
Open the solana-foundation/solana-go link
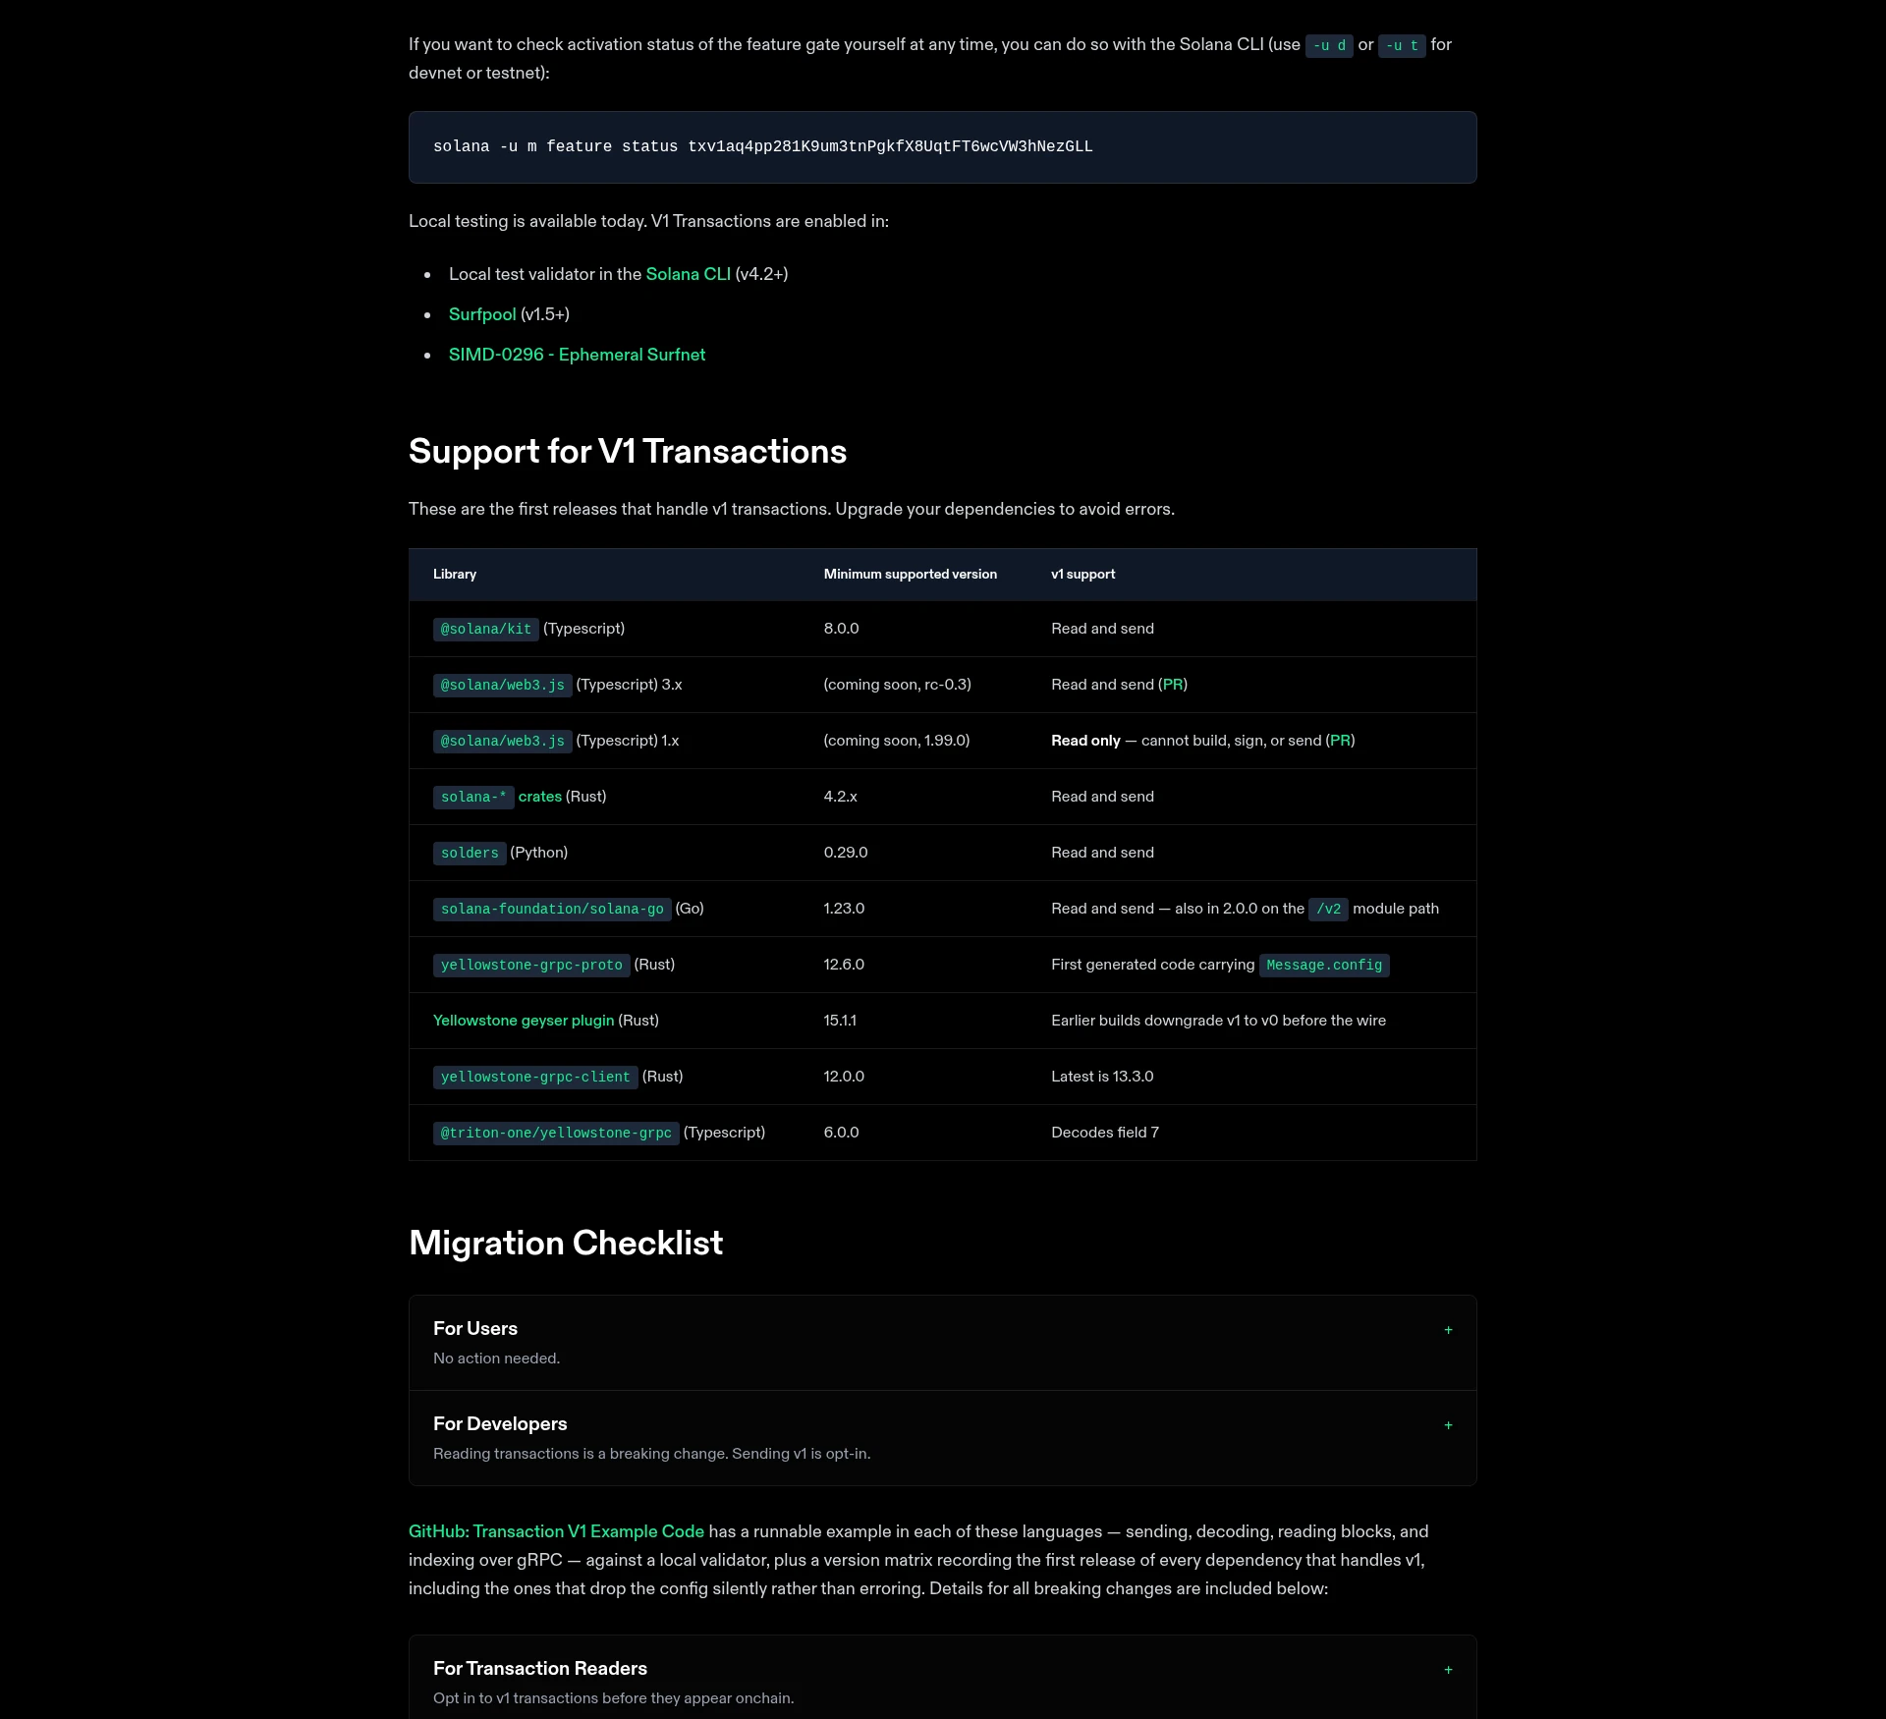click(552, 909)
